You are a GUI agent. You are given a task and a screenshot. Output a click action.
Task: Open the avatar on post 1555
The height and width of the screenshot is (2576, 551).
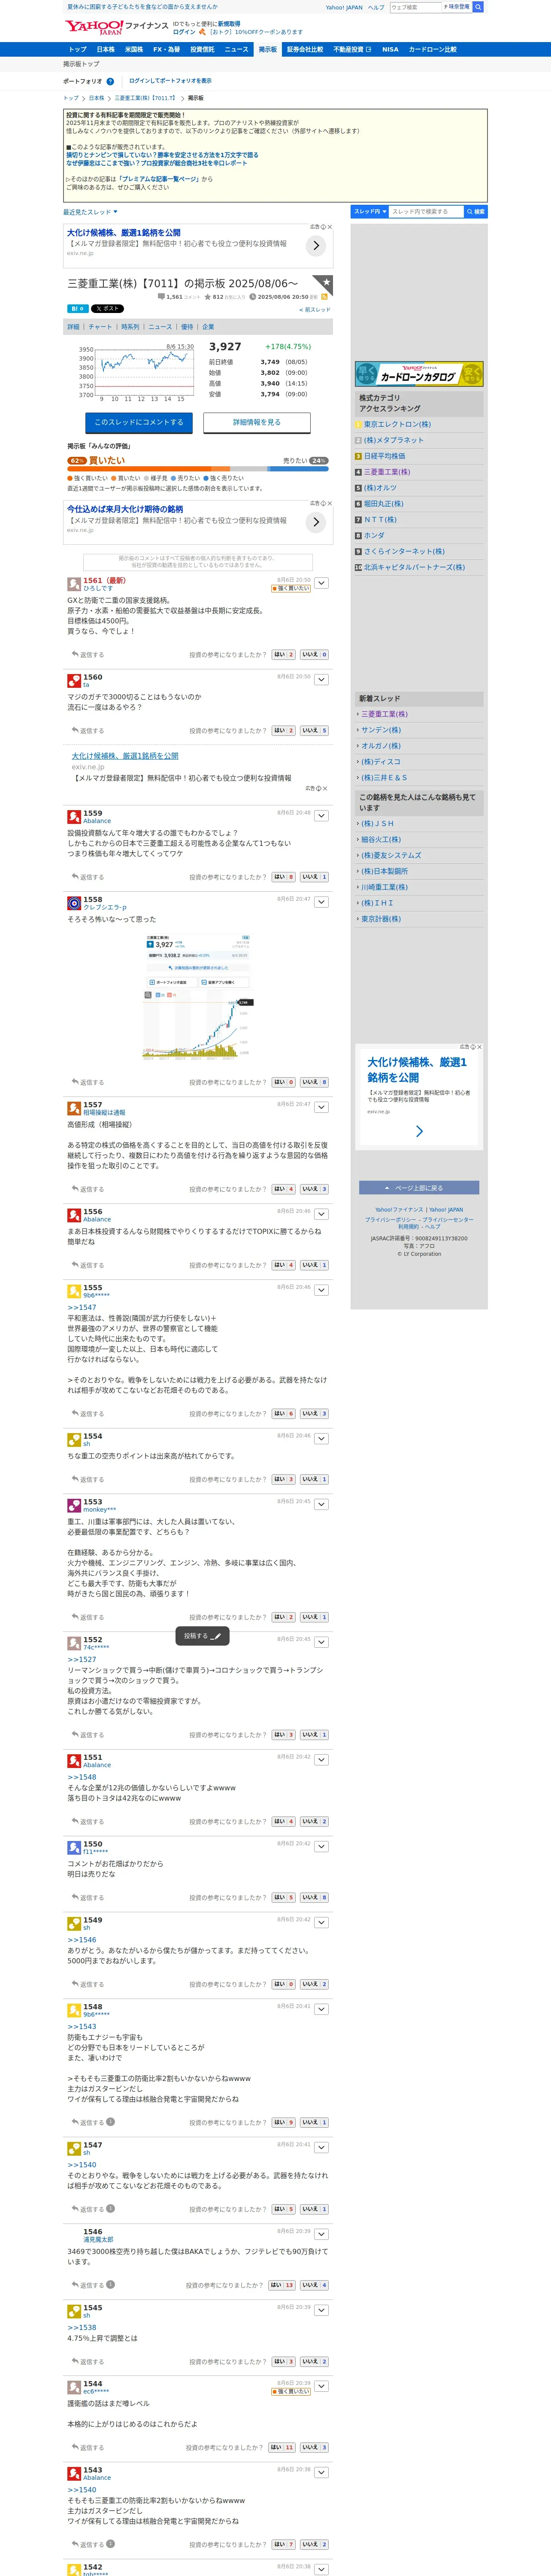pyautogui.click(x=74, y=1292)
